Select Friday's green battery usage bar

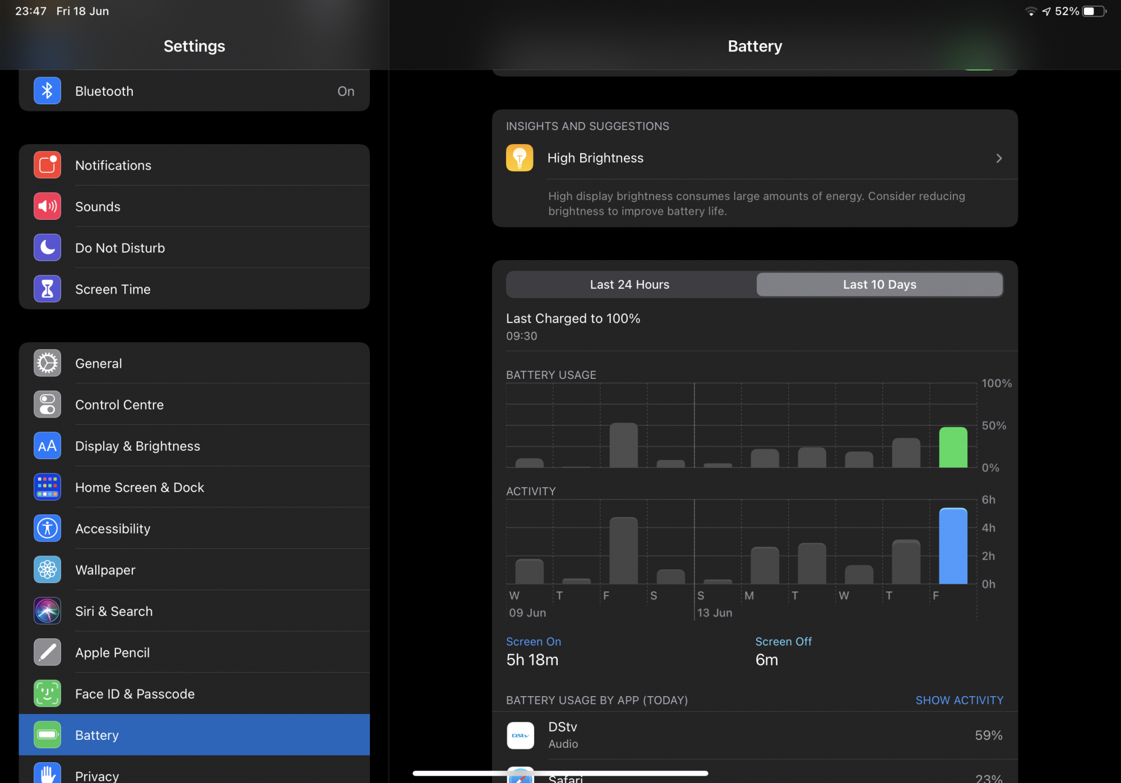[x=953, y=447]
